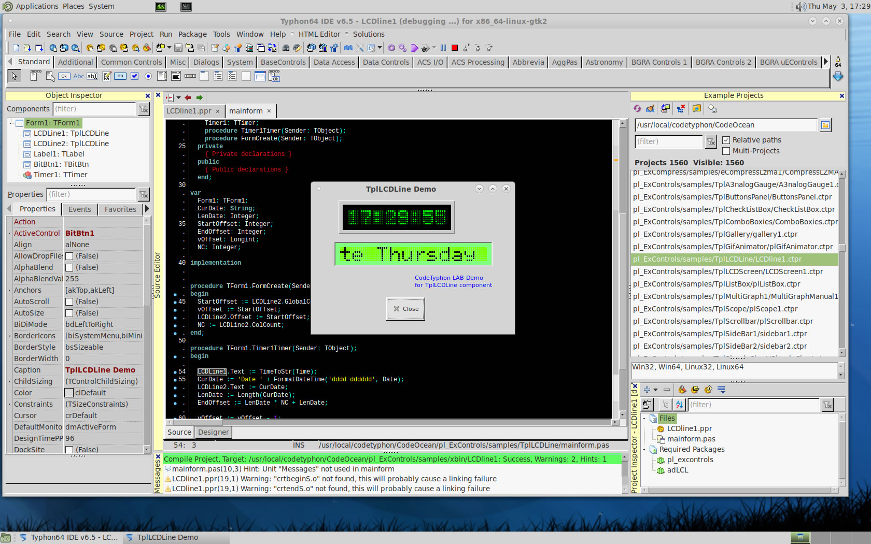
Task: Open the Common Controls palette tab
Action: (131, 62)
